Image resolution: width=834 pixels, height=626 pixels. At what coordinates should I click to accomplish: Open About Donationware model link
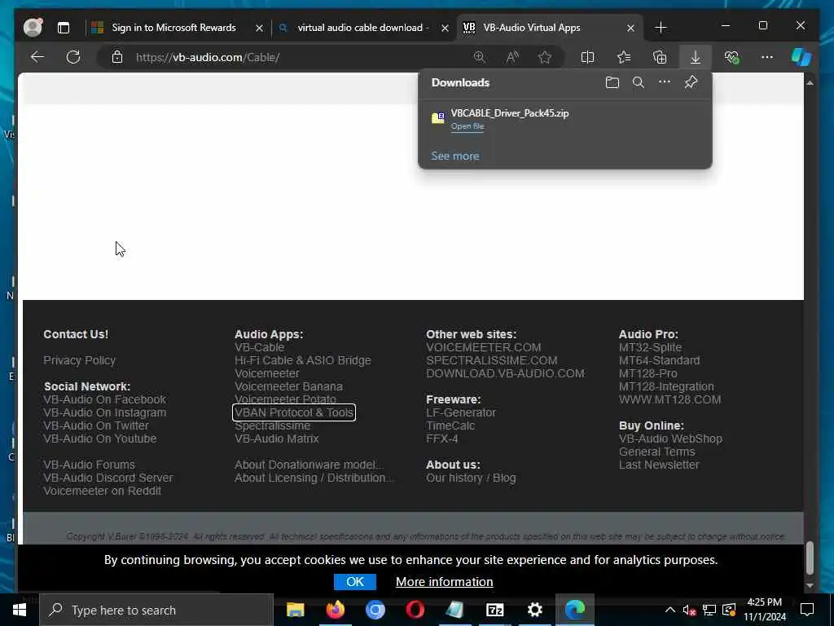309,465
